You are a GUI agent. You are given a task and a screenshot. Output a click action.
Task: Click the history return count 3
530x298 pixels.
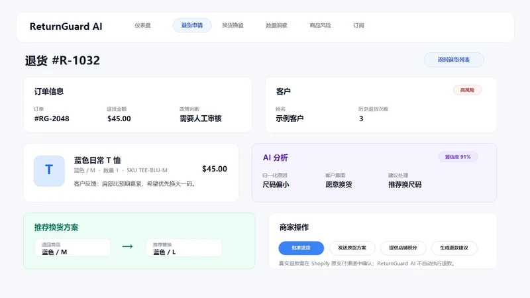(361, 119)
